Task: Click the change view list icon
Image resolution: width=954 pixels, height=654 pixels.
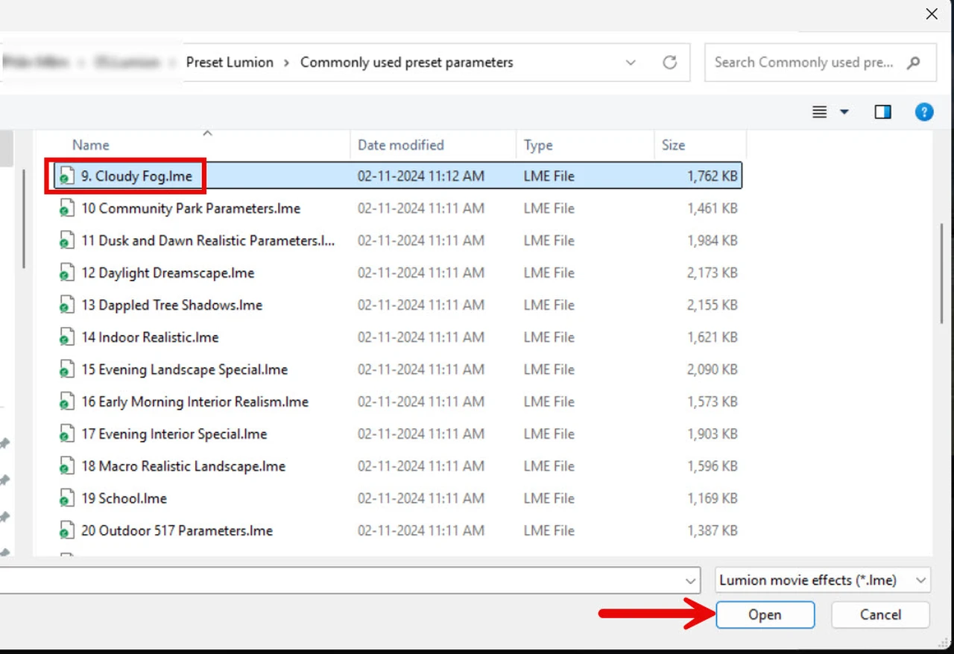Action: (819, 112)
